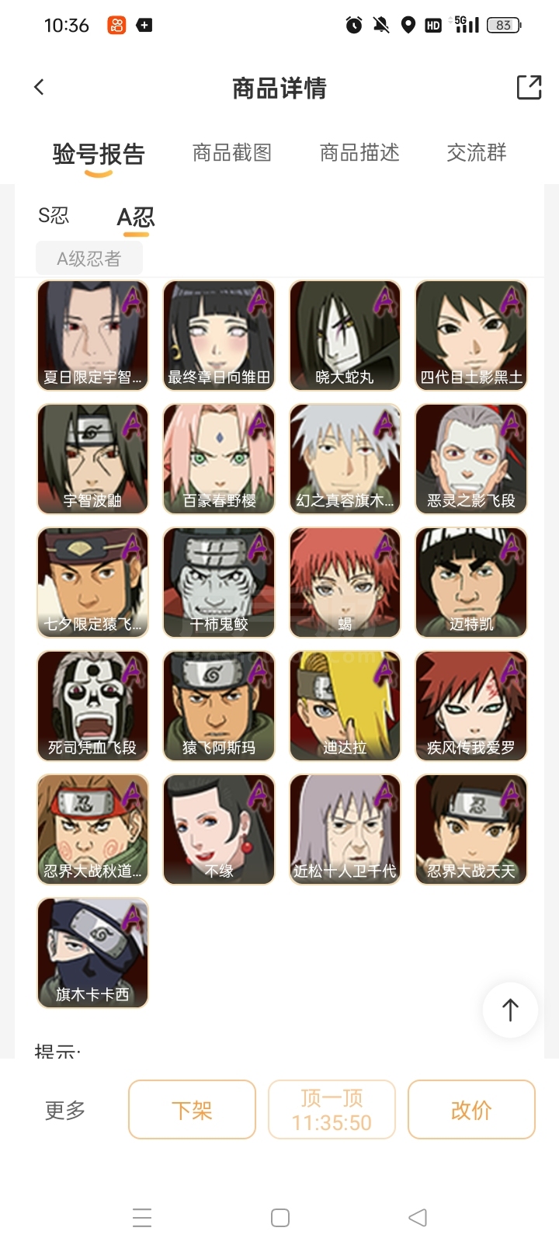Select the 干柿鬼鲛 ninja avatar
This screenshot has width=559, height=1252.
click(219, 583)
